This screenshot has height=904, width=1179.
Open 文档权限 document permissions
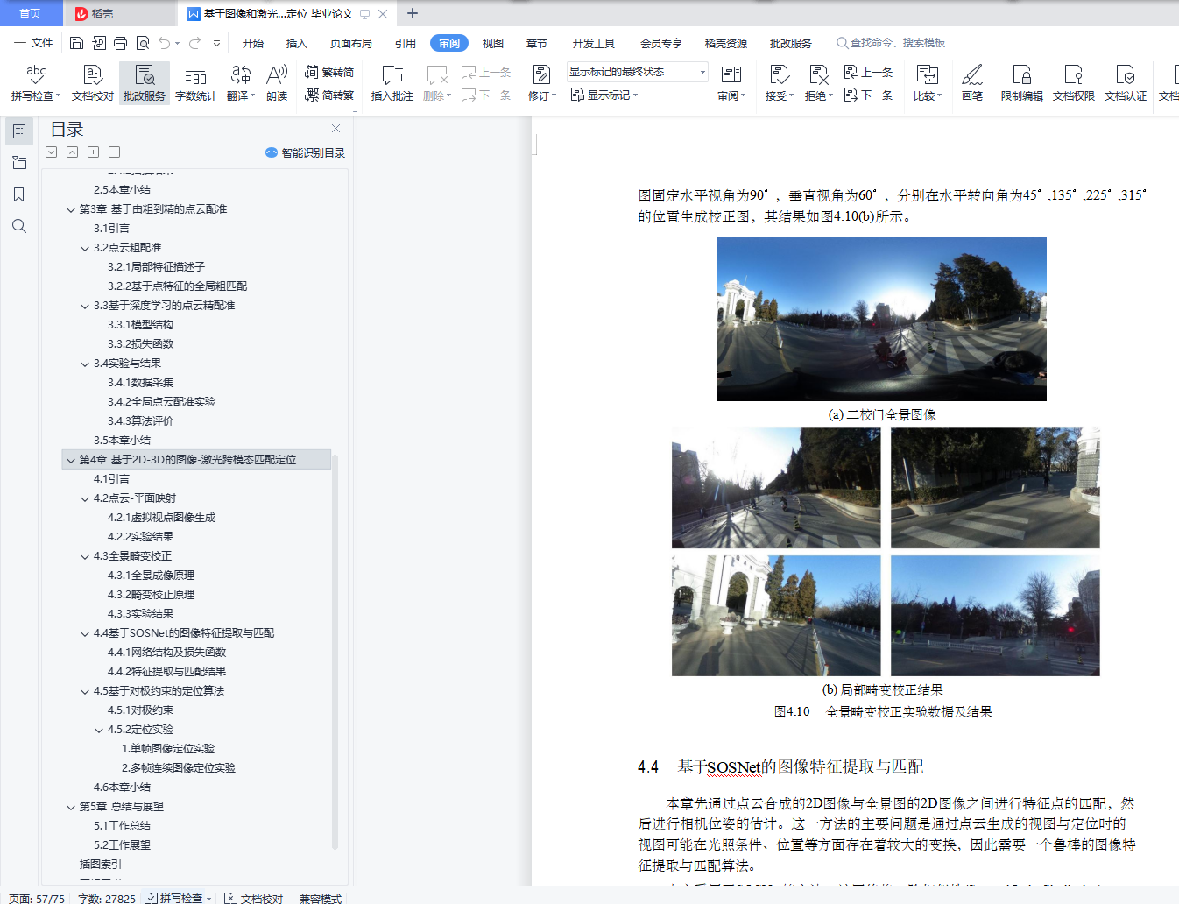pos(1074,83)
